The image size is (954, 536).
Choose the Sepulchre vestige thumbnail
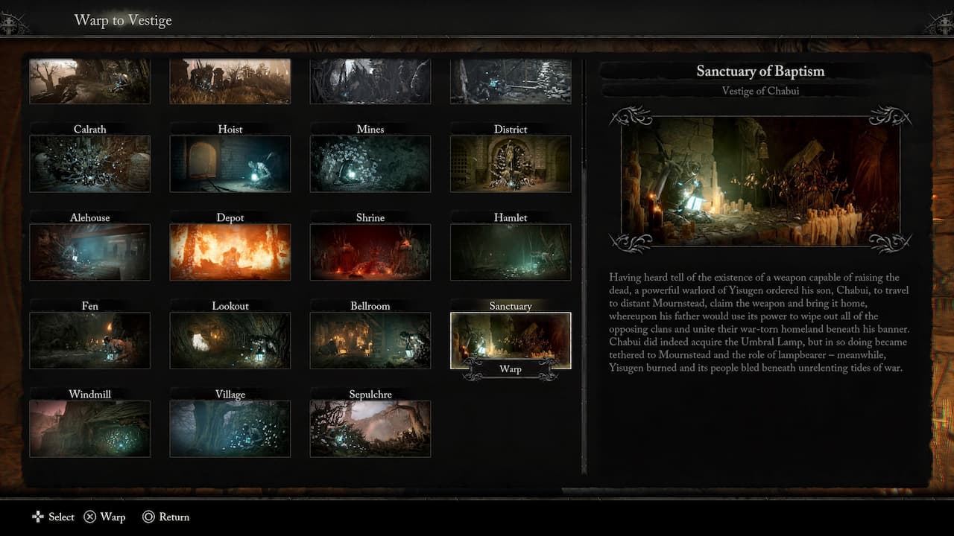click(x=370, y=429)
